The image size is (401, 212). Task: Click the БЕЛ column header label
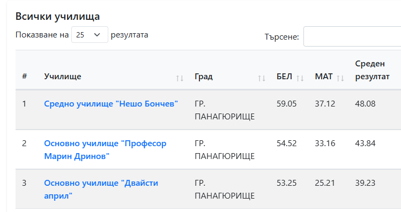(284, 77)
